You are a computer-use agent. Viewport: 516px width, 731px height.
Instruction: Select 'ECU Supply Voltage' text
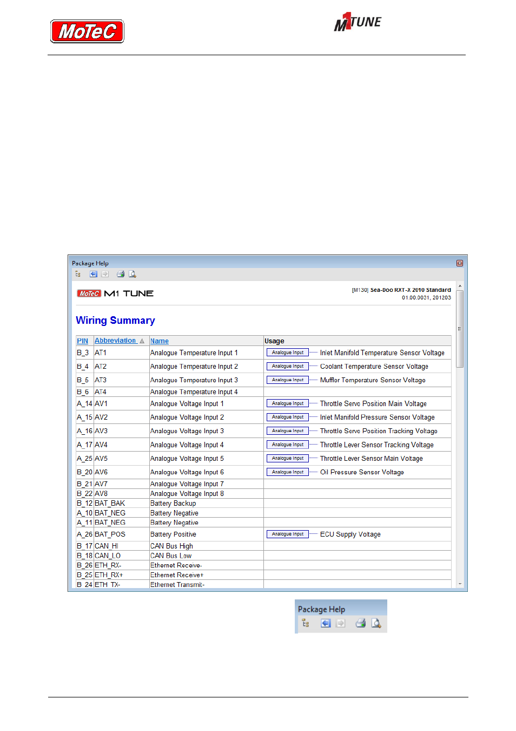pos(350,534)
